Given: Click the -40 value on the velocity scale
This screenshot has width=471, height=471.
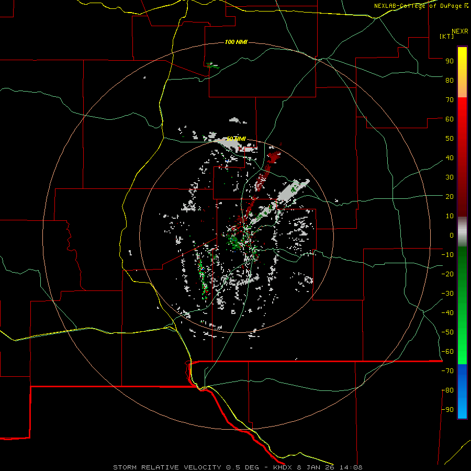Looking at the screenshot, I should tap(447, 313).
